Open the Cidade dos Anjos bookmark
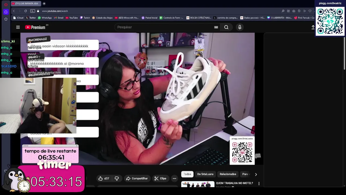 (102, 18)
